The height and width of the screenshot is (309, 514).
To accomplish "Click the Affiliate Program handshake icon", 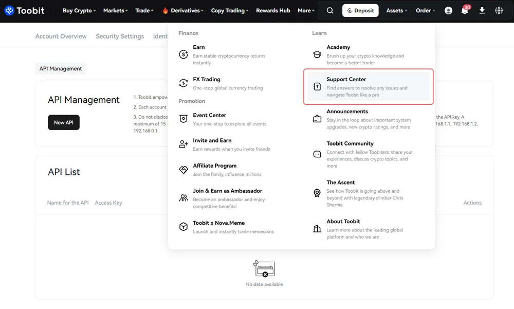I will (x=183, y=170).
